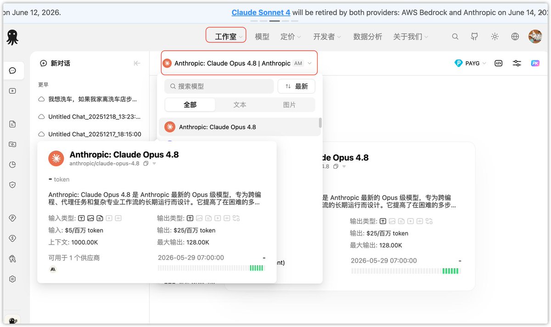Select the 文本 model filter tab
This screenshot has width=551, height=327.
coord(240,105)
